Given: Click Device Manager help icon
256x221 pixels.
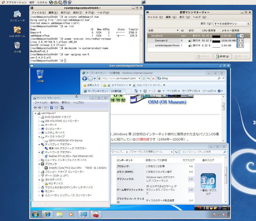Looking at the screenshot, I should [x=52, y=107].
